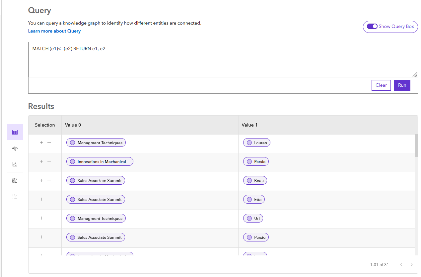Disable the Show Query Box toggle
The image size is (421, 277).
click(x=372, y=26)
